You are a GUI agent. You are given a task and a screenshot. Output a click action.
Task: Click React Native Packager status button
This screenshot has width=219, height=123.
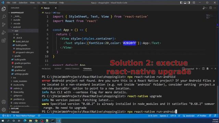24,116
